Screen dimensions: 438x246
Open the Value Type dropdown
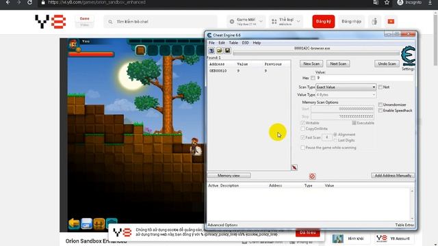346,94
